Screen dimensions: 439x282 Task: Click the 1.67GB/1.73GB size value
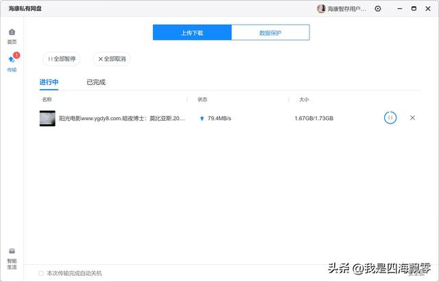pyautogui.click(x=314, y=119)
